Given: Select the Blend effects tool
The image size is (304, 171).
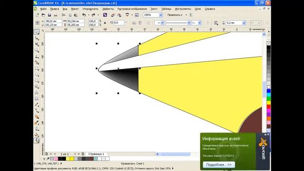Looking at the screenshot, I should 37,116.
